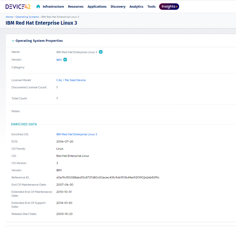Open the IBM vendor link
The width and height of the screenshot is (236, 228).
[x=59, y=60]
